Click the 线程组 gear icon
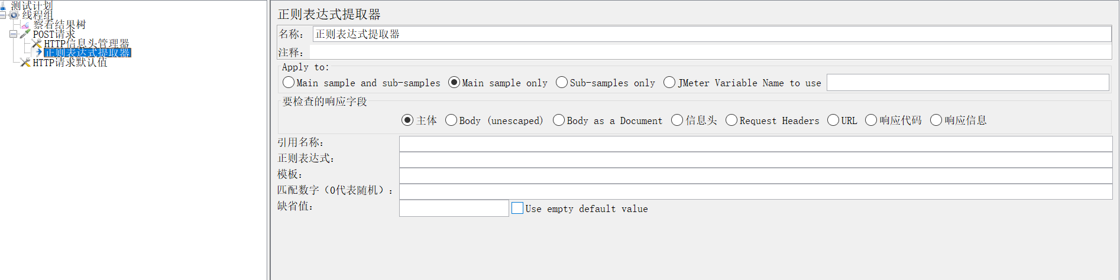Screen dimensions: 1120x280 coord(14,15)
